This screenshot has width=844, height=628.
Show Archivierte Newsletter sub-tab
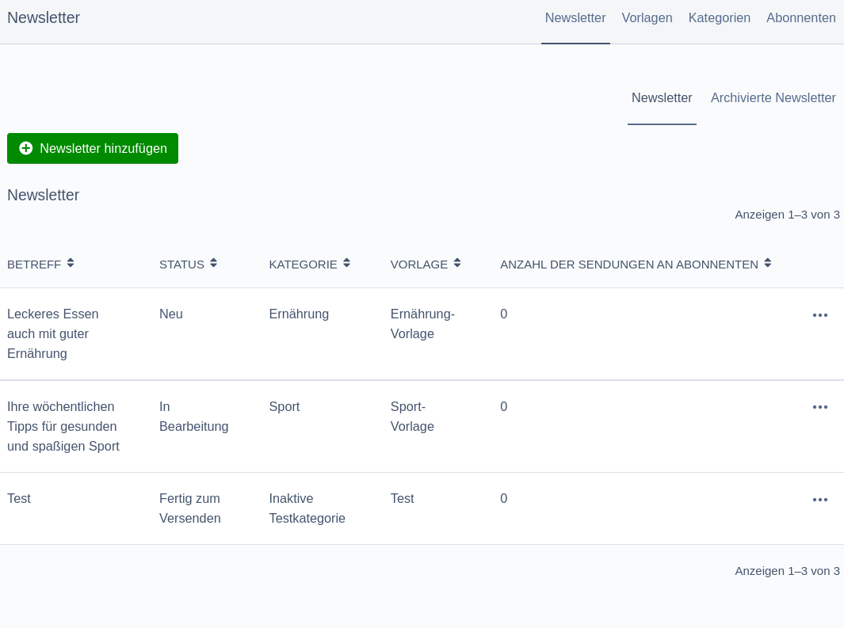(773, 98)
